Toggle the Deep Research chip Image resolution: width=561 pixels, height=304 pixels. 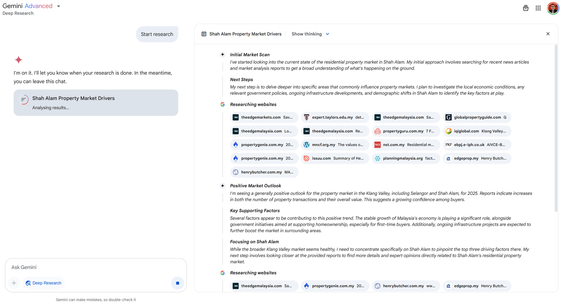[x=43, y=283]
